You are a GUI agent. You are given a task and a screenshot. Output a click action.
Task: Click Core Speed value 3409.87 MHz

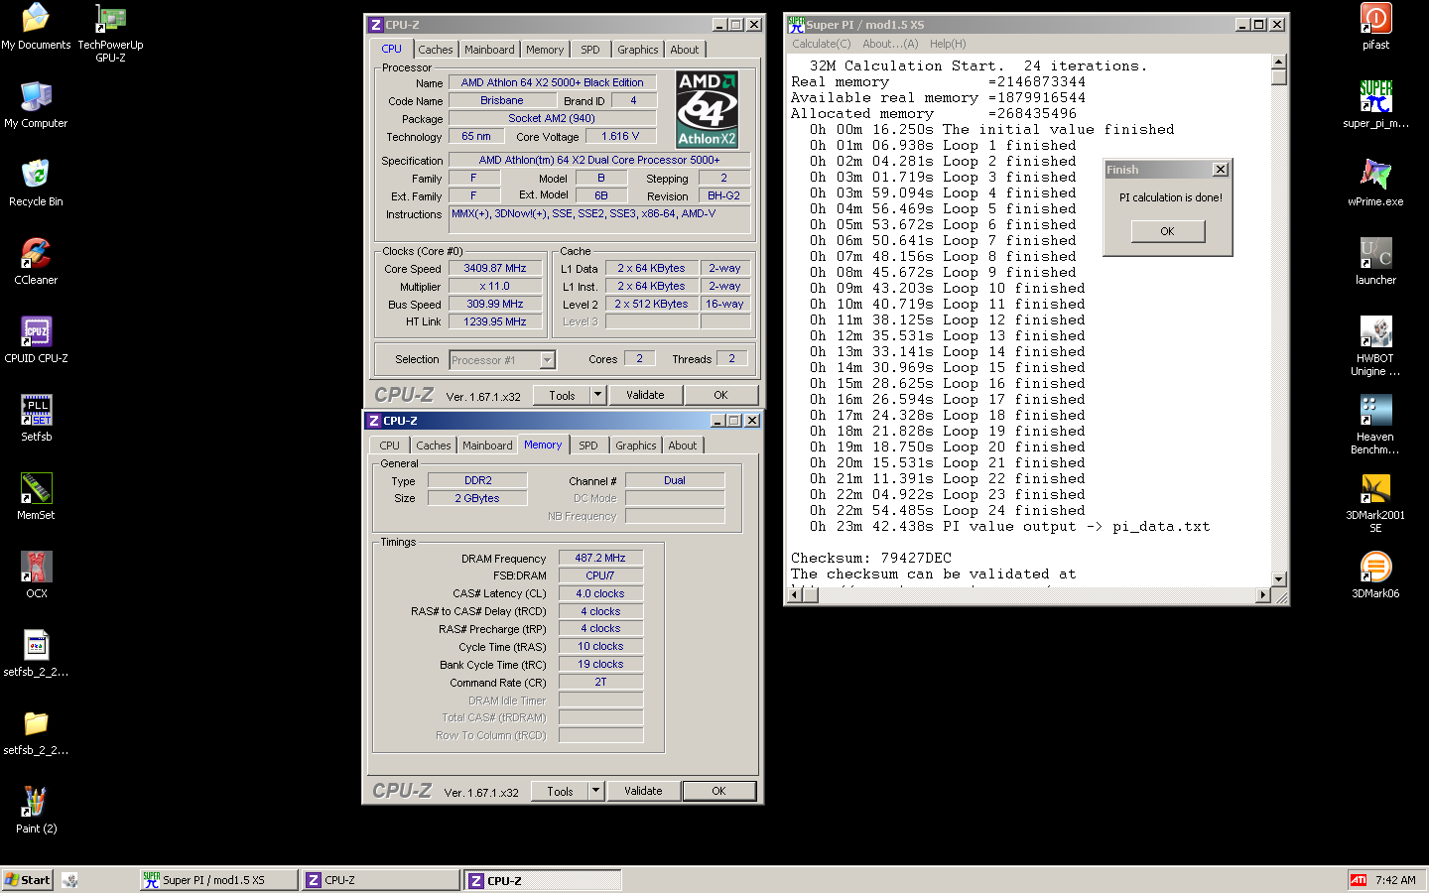(495, 268)
